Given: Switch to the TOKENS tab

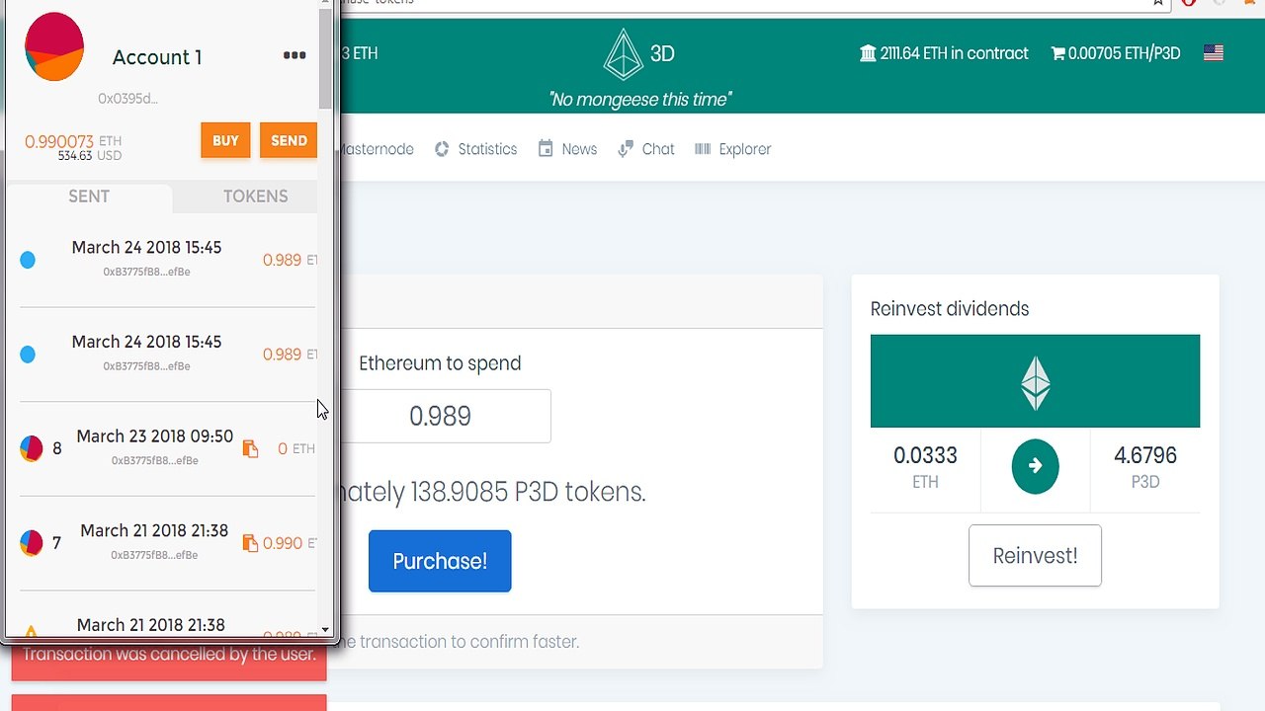Looking at the screenshot, I should pos(255,196).
